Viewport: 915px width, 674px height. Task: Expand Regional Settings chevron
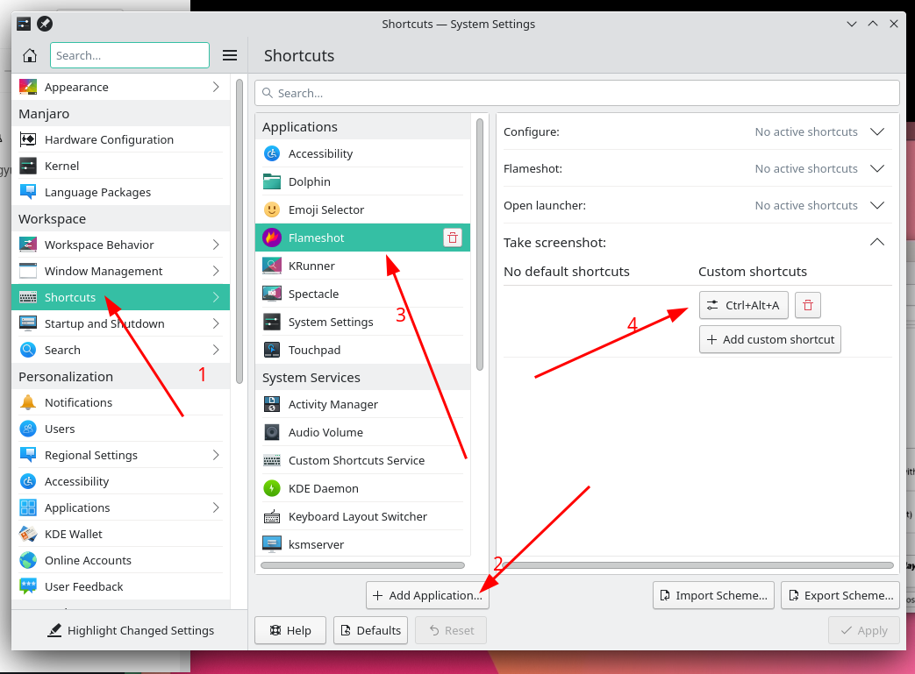point(216,455)
